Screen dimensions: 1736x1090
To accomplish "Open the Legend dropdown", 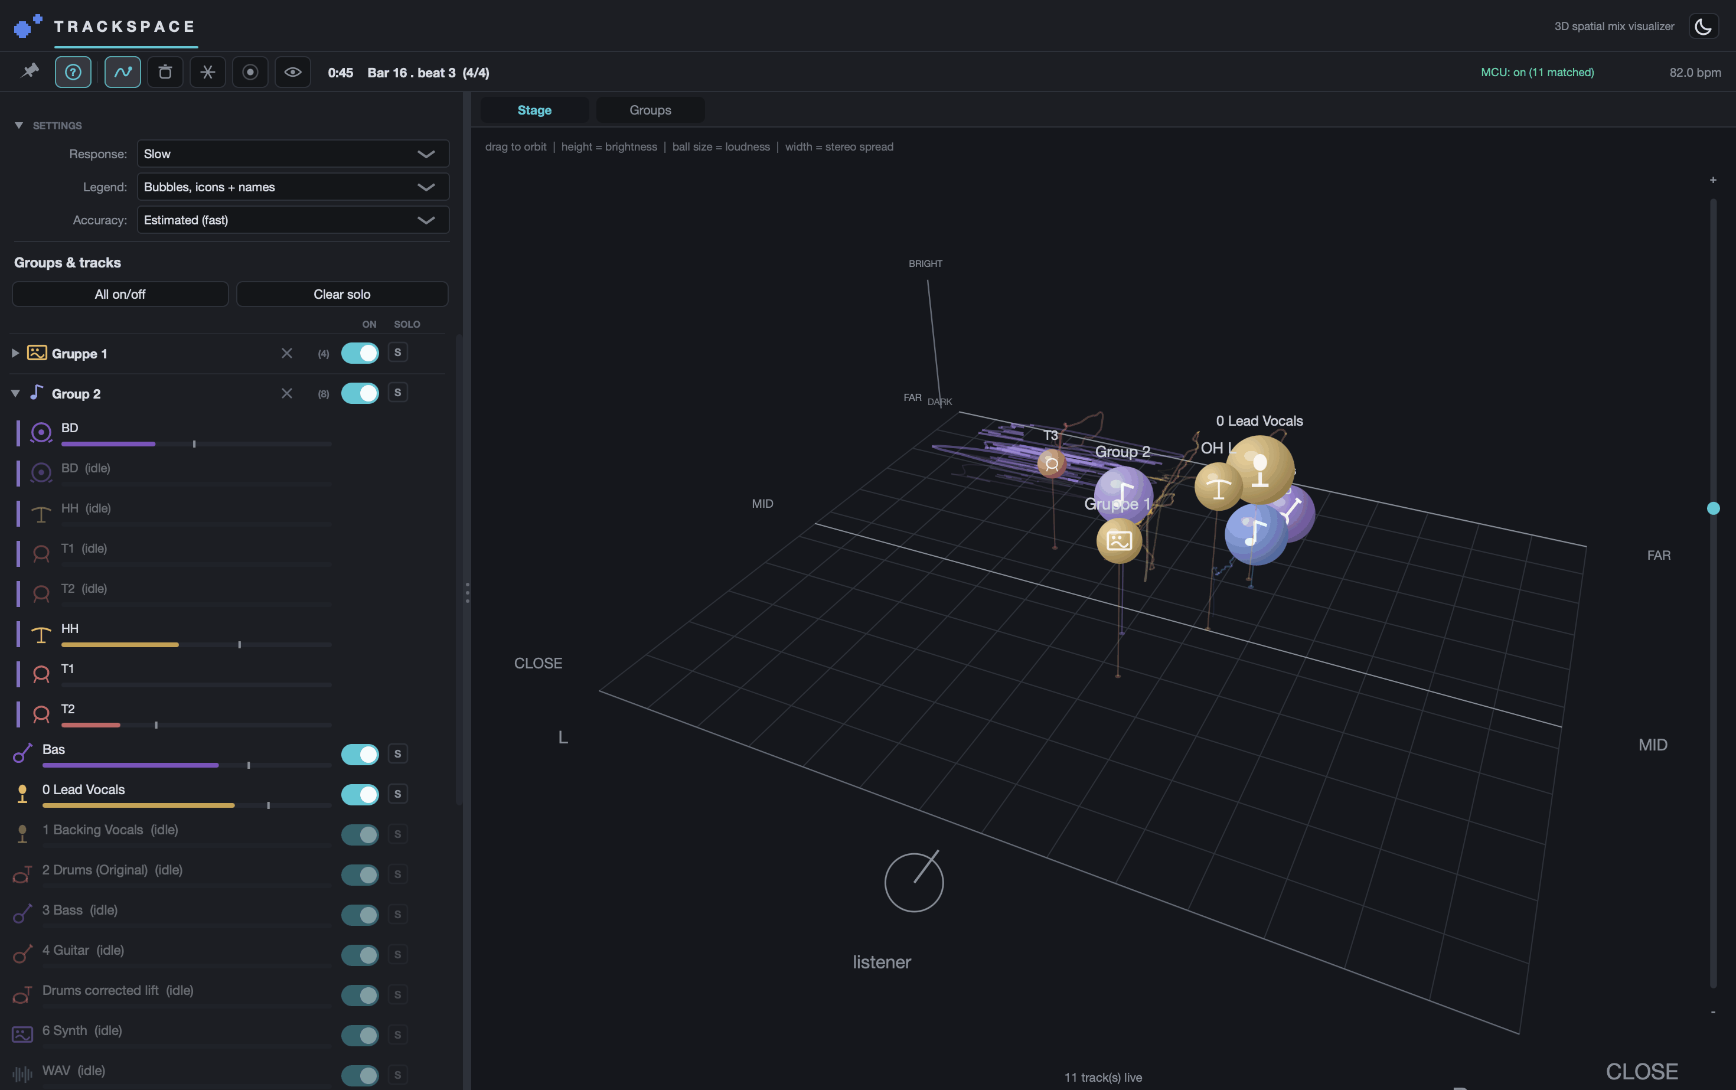I will tap(293, 187).
